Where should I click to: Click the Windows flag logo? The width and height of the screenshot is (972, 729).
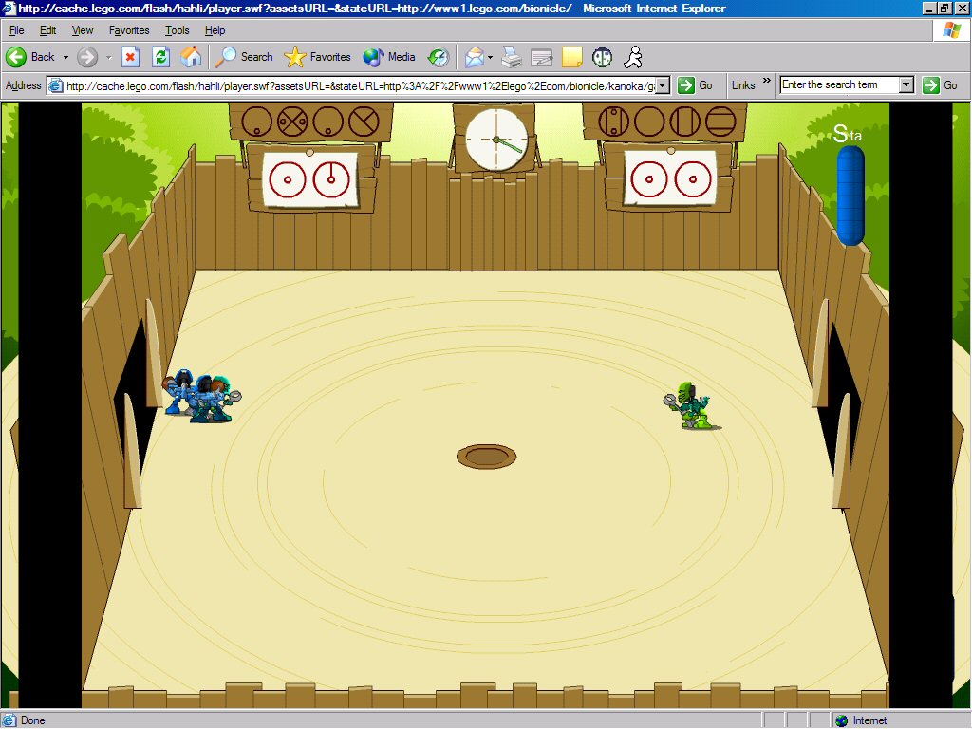(x=952, y=30)
